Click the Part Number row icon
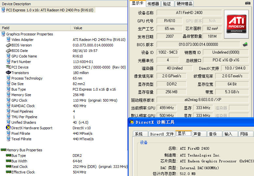254x176 pixels. 8,61
